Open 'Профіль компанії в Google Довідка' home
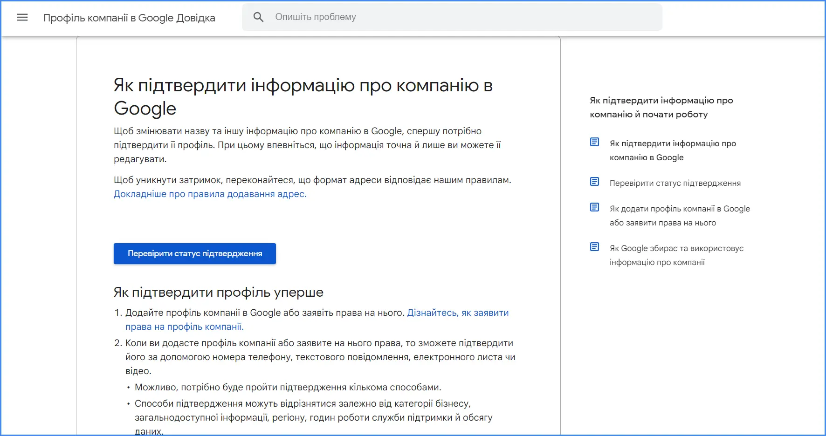 pyautogui.click(x=129, y=18)
